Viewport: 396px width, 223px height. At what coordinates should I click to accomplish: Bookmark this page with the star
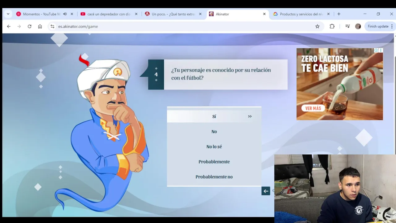(x=317, y=26)
